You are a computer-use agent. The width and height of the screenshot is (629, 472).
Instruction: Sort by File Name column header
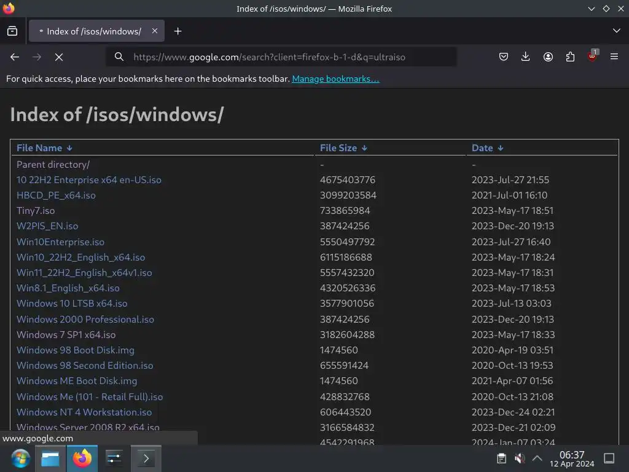[44, 148]
